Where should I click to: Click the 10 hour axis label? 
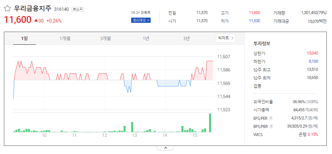(x=44, y=135)
